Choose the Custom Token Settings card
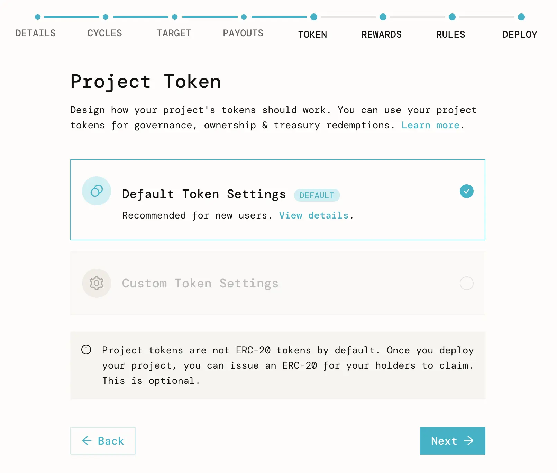Viewport: 557px width, 473px height. click(x=277, y=283)
